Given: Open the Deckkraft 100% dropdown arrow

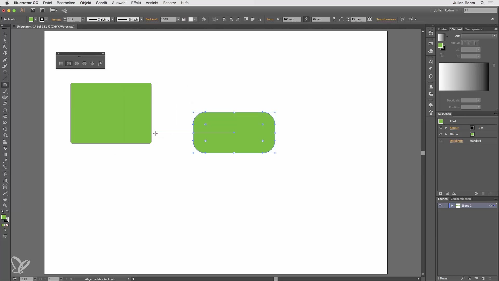Looking at the screenshot, I should (178, 20).
